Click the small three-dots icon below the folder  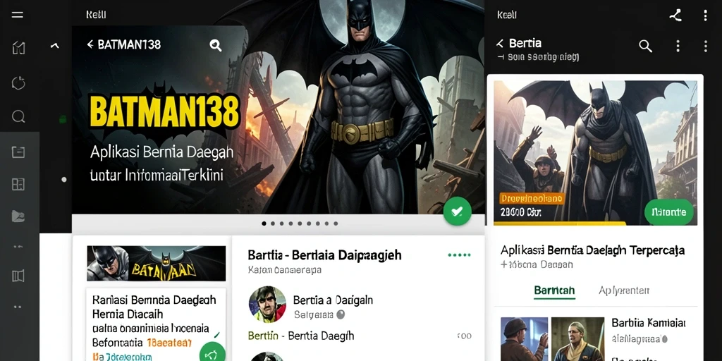pyautogui.click(x=18, y=247)
